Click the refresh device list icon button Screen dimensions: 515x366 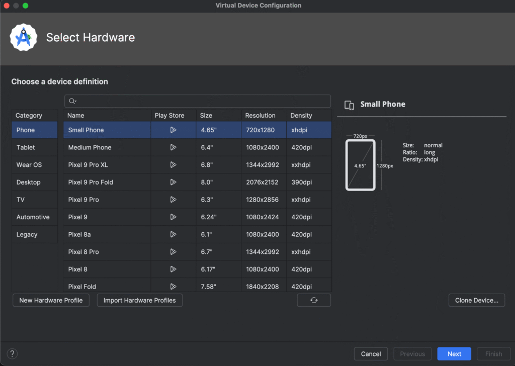[x=314, y=300]
